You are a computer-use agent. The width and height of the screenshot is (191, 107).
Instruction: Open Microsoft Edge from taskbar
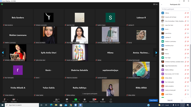point(51,105)
